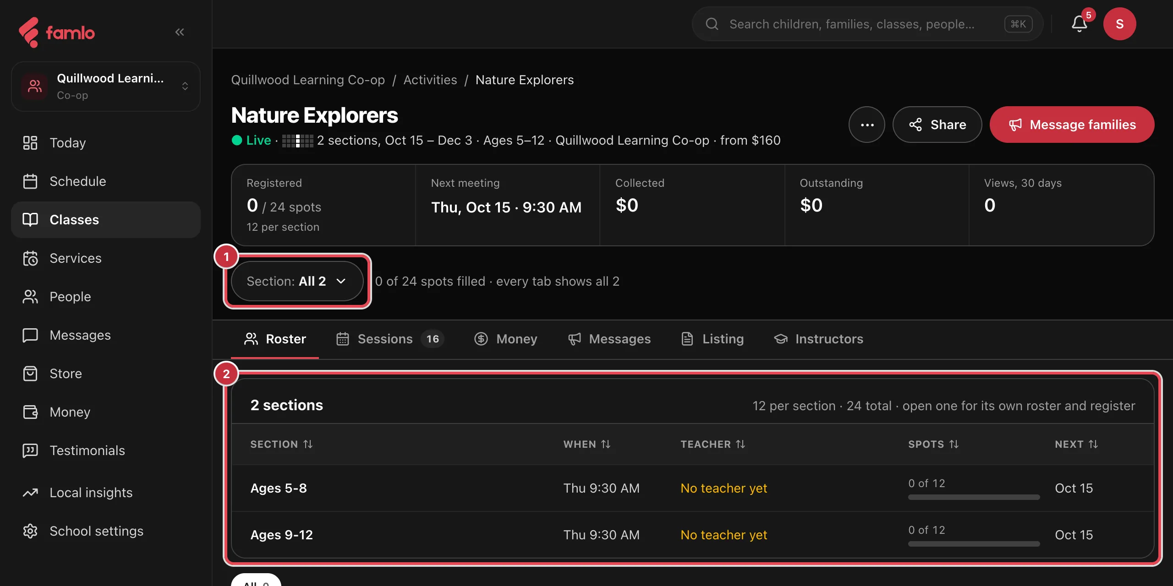
Task: Switch to the Money tab
Action: (x=505, y=339)
